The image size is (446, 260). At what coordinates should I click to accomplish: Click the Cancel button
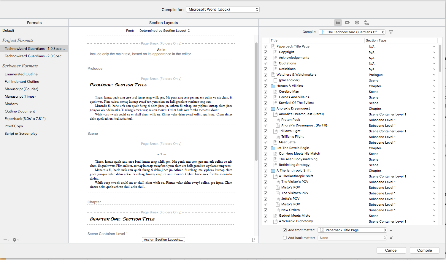391,250
